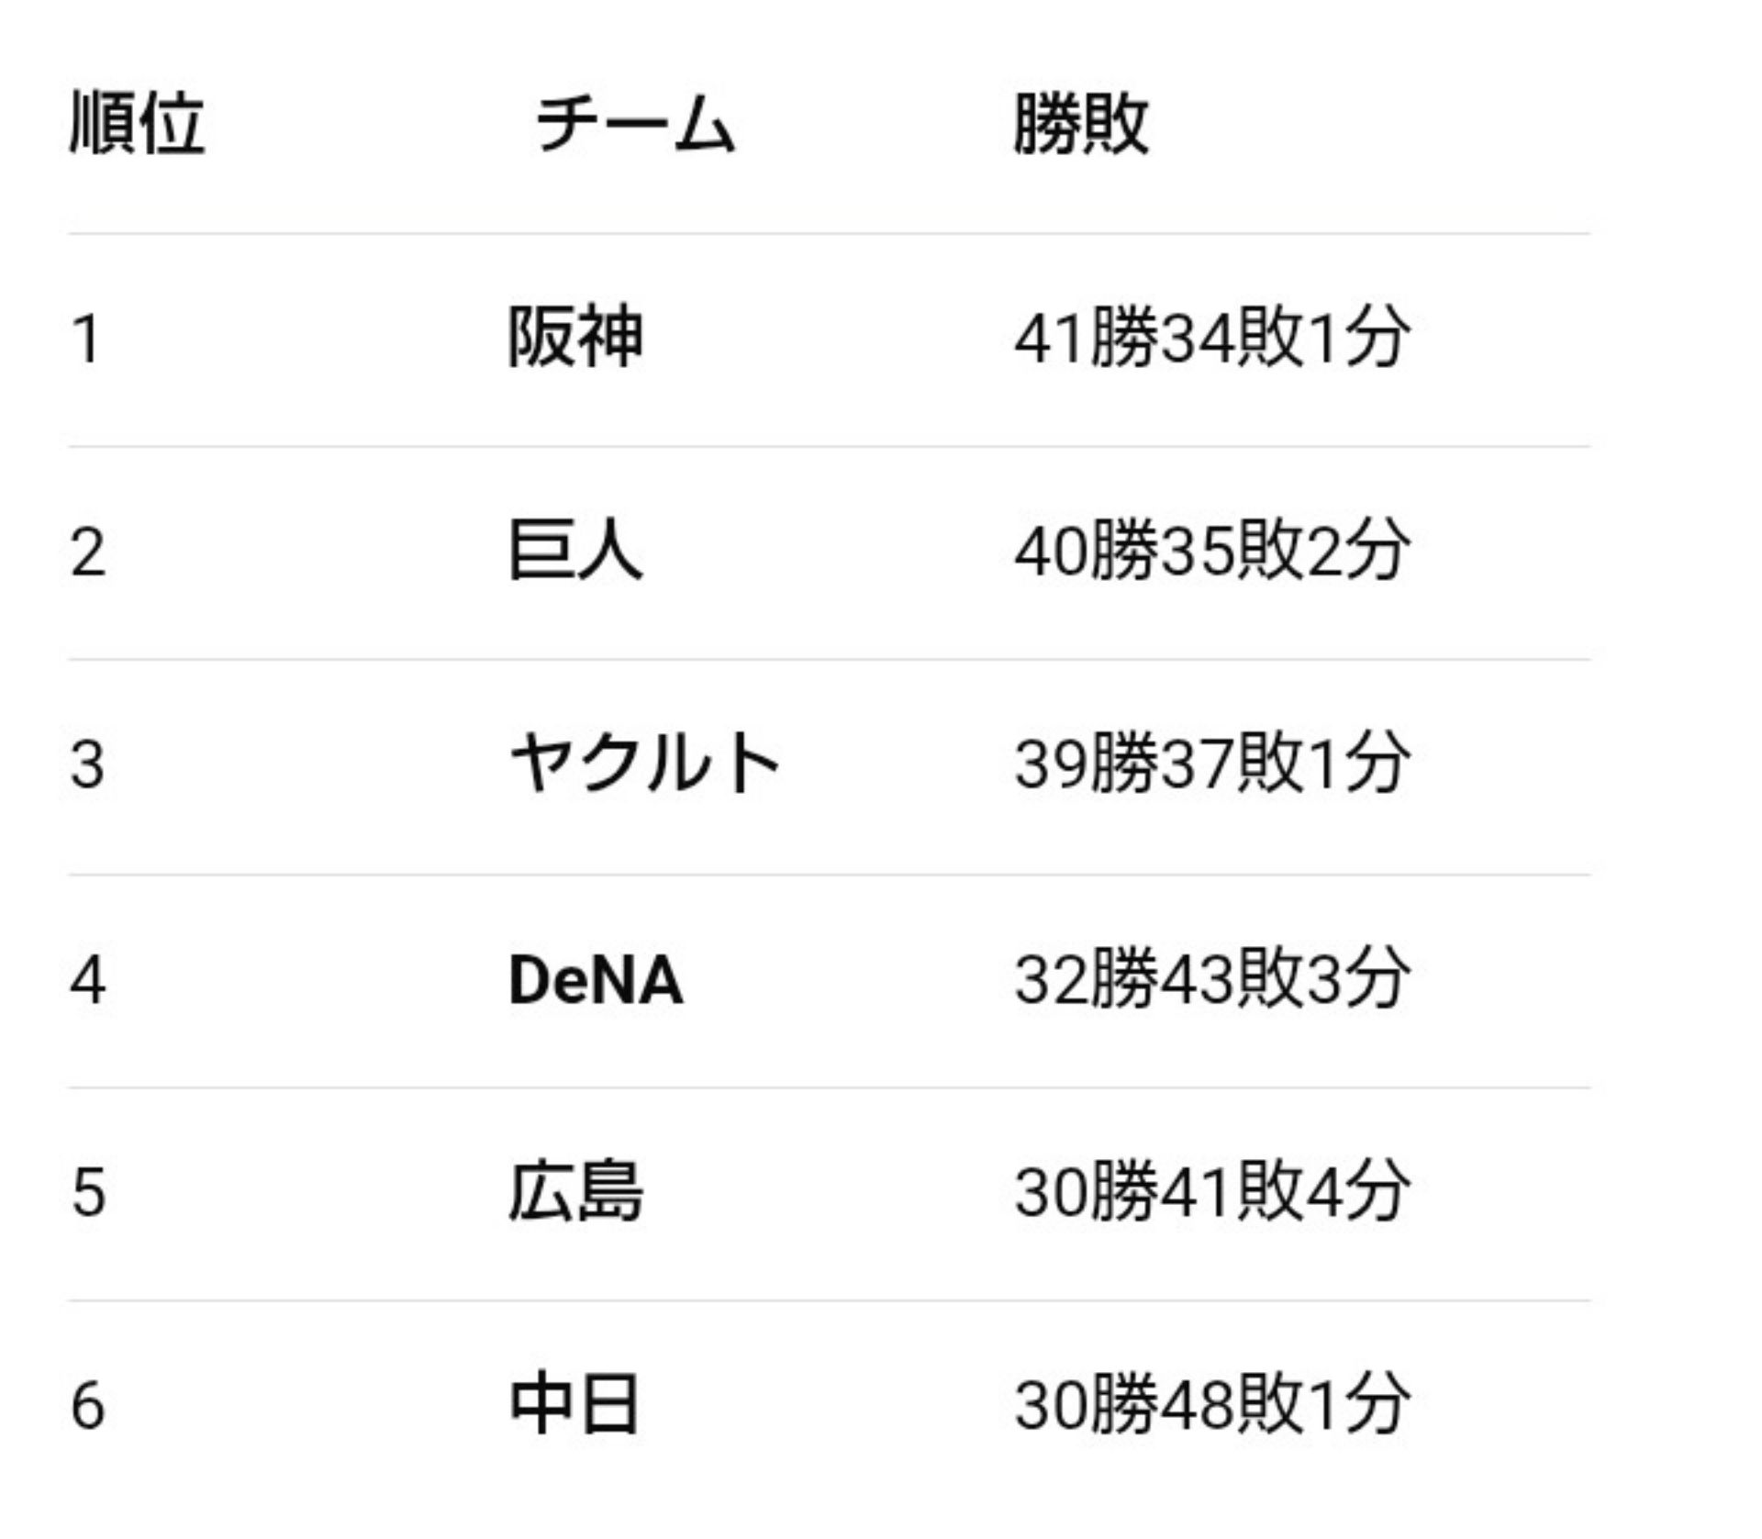Click the チーム column header
Image resolution: width=1762 pixels, height=1539 pixels.
tap(635, 123)
